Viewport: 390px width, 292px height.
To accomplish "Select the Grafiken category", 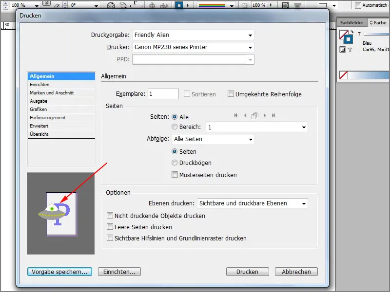I will pyautogui.click(x=61, y=109).
